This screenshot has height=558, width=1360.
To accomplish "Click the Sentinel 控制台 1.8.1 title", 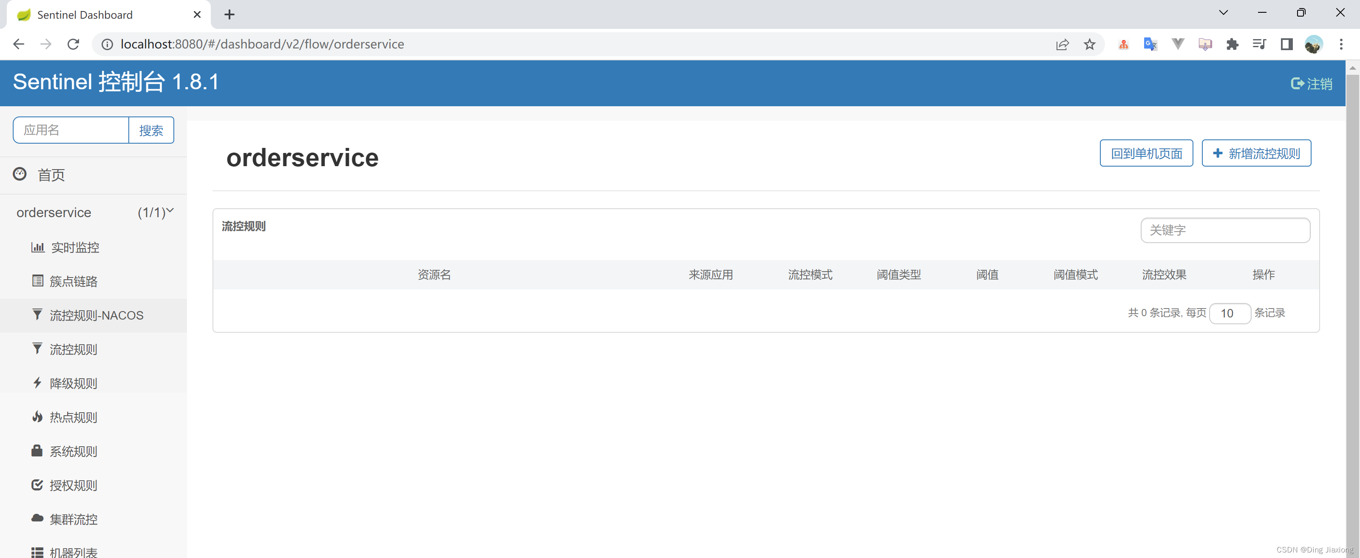I will click(116, 82).
